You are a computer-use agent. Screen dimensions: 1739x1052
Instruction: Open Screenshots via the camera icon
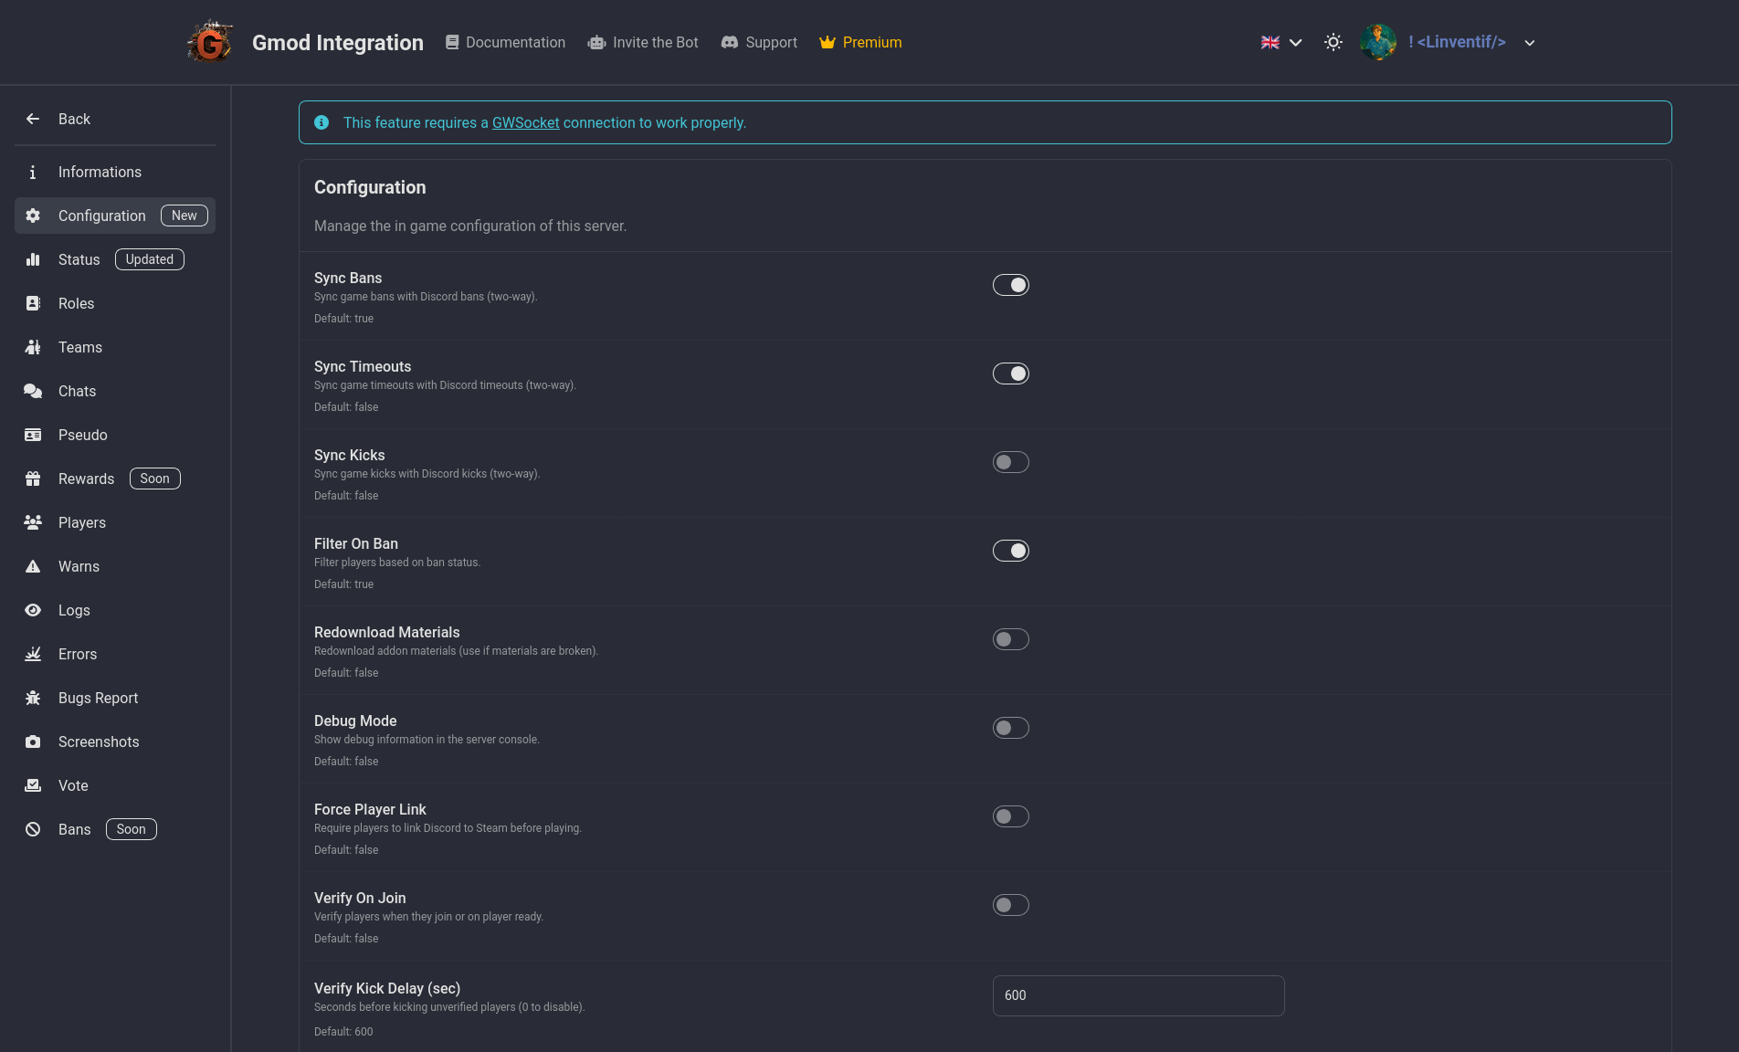tap(33, 742)
